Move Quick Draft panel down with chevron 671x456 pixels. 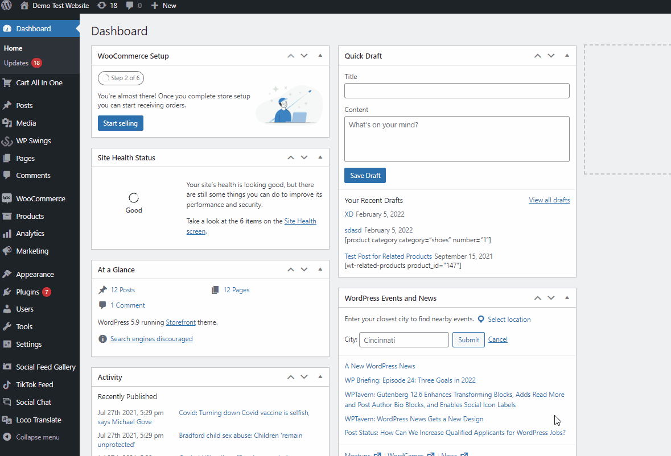click(551, 56)
